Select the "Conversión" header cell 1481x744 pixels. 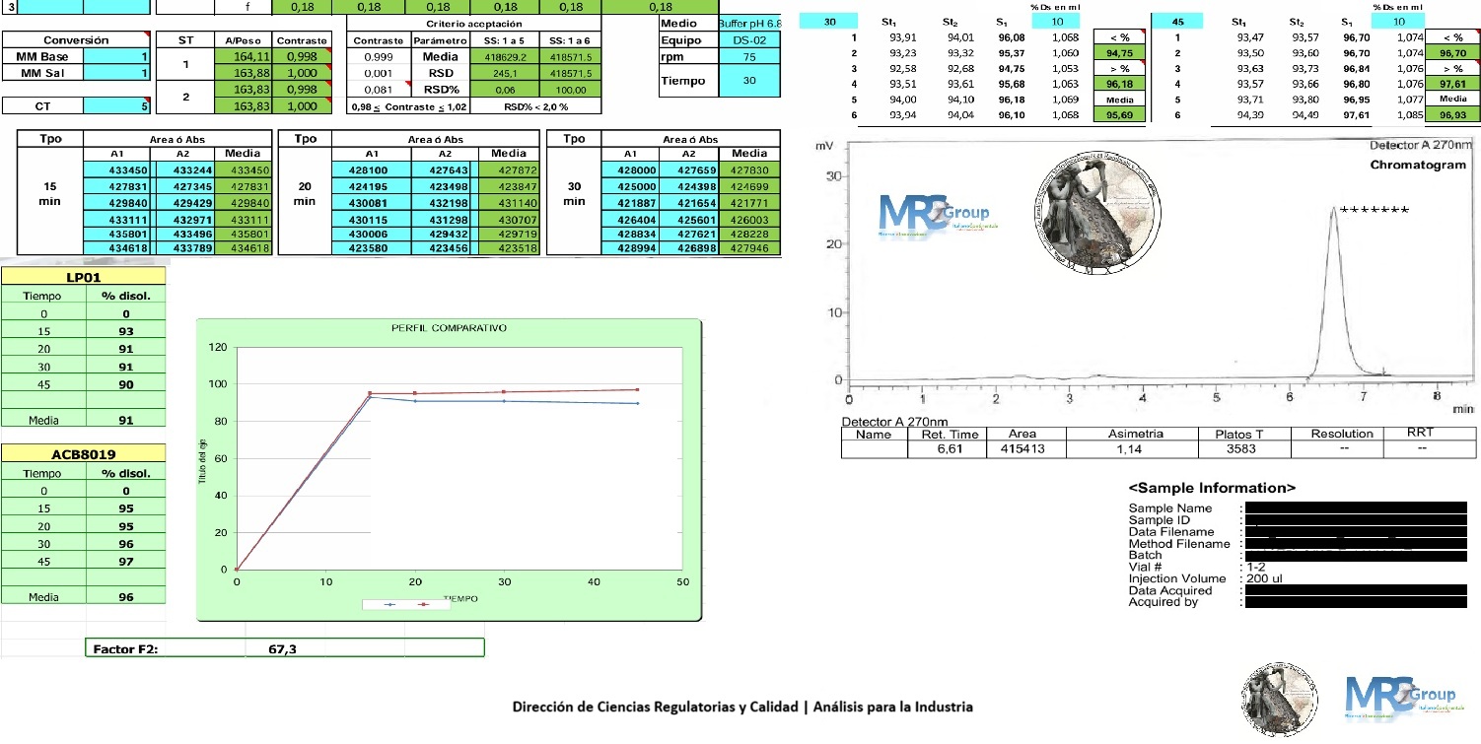tap(76, 40)
